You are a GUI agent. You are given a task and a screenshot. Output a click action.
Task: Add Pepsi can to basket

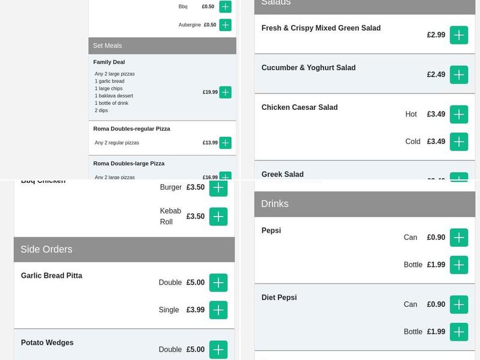(x=459, y=238)
